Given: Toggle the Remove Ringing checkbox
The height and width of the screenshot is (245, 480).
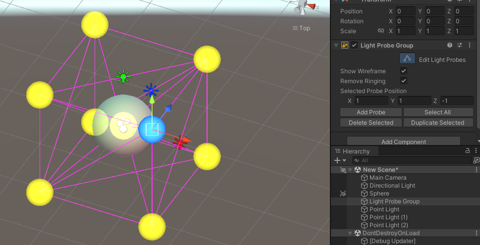Looking at the screenshot, I should pos(404,81).
